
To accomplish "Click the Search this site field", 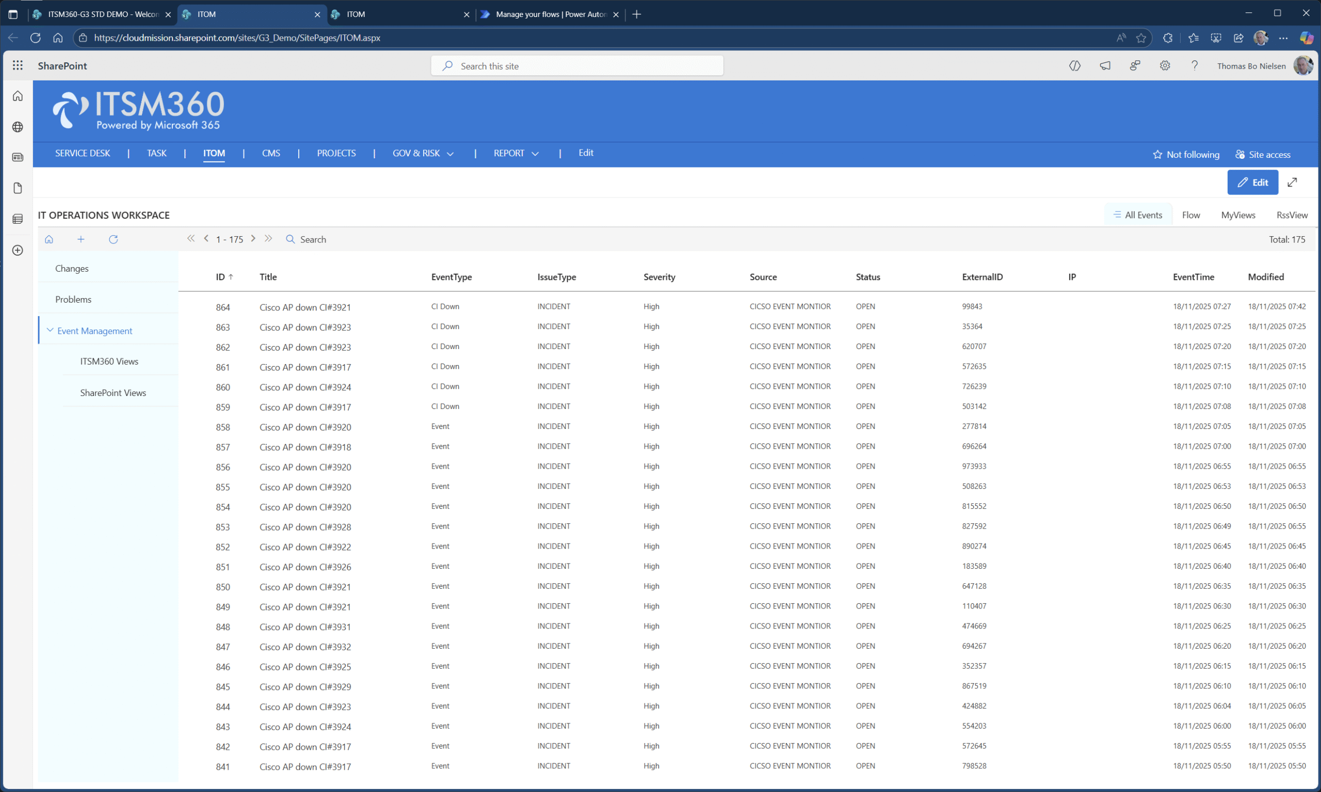I will tap(577, 65).
